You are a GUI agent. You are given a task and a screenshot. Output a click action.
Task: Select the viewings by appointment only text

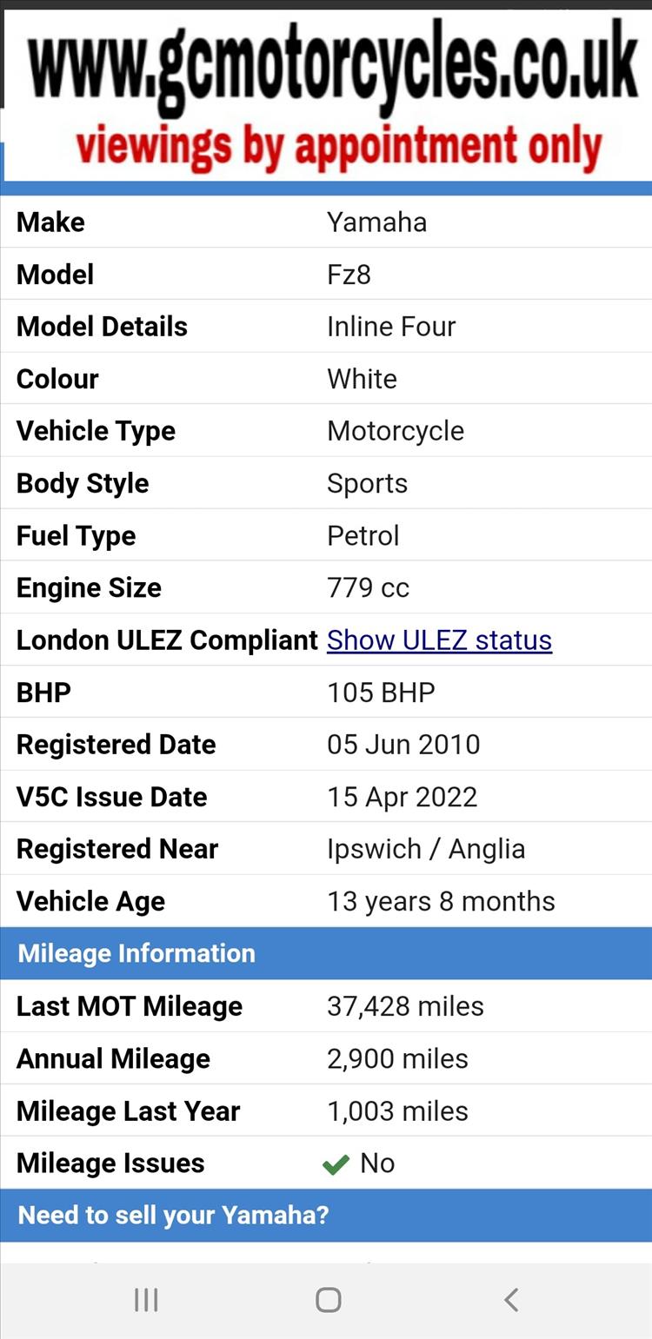339,147
